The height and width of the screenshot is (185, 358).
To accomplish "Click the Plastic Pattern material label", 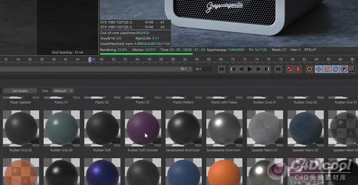I will pyautogui.click(x=183, y=102).
